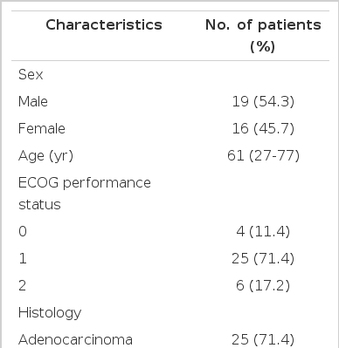Screen dimensions: 339x348
Task: Select the value 16 (45.7)
Action: tap(263, 128)
